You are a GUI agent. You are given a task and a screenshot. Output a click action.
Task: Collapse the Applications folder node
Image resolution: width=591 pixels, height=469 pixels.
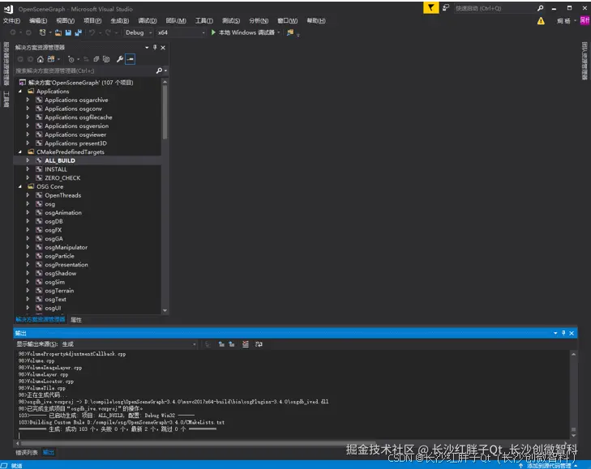(x=20, y=92)
